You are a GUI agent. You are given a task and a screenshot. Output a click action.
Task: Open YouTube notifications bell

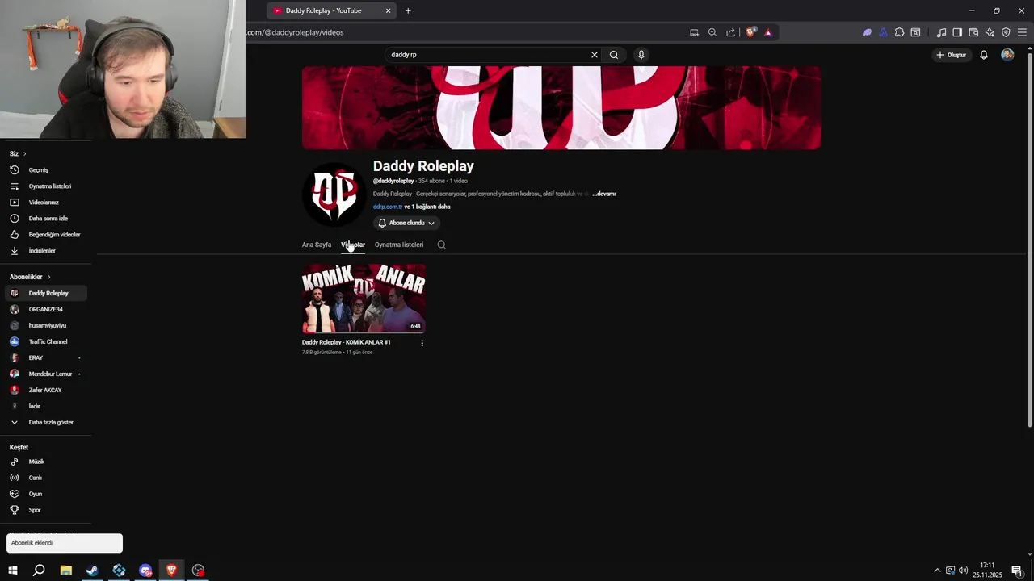984,55
